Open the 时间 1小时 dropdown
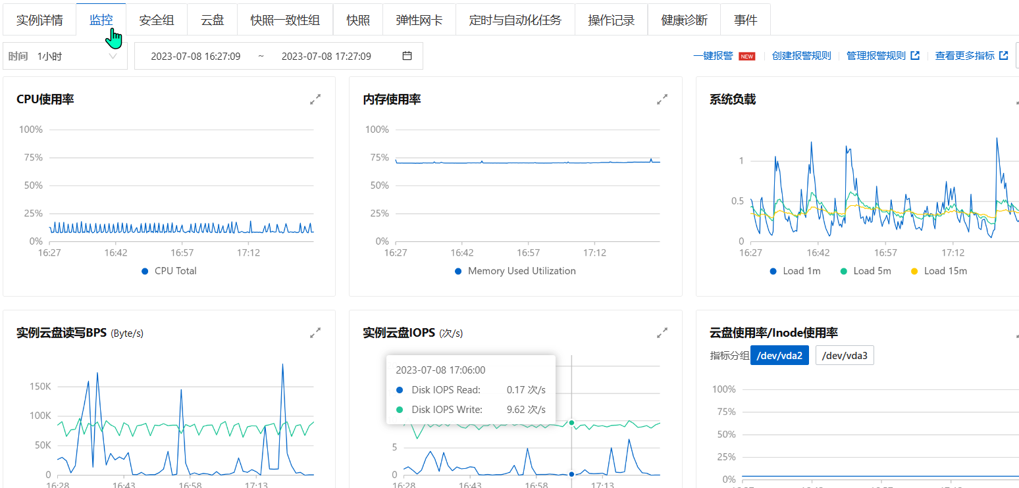This screenshot has width=1019, height=488. coord(65,56)
